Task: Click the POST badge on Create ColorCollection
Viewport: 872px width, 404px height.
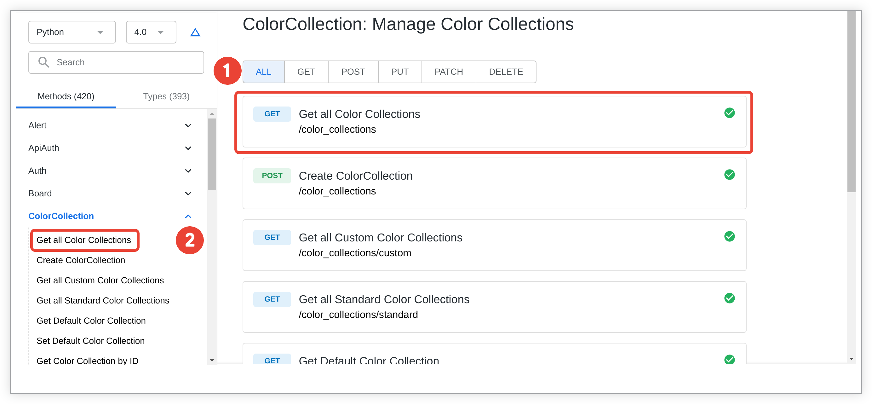Action: click(x=272, y=176)
